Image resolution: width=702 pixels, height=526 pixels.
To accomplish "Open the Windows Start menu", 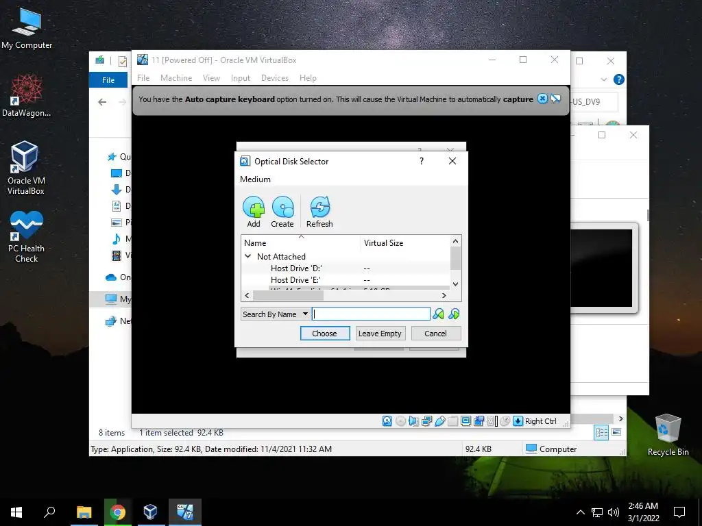I will pyautogui.click(x=16, y=512).
